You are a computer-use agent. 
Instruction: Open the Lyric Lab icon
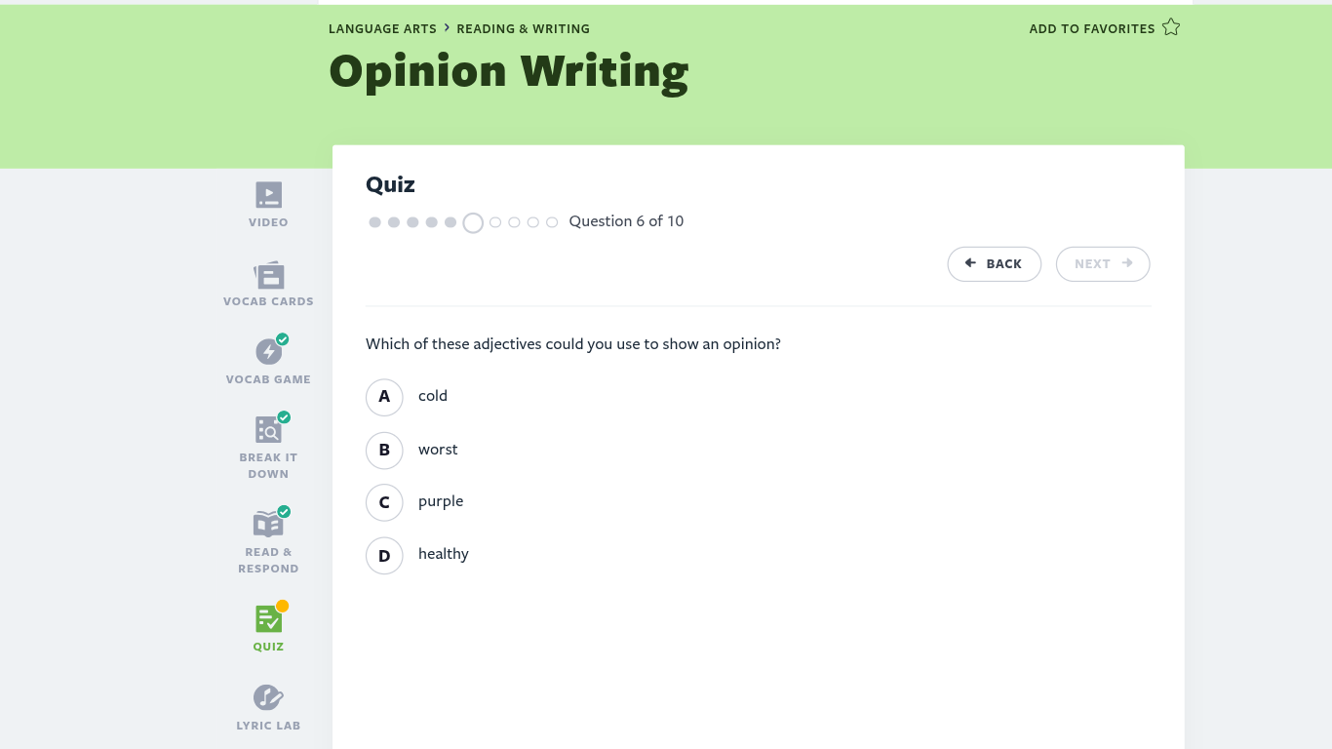(268, 697)
